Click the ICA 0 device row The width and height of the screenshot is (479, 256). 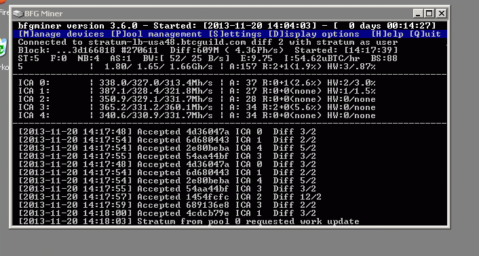(x=197, y=83)
